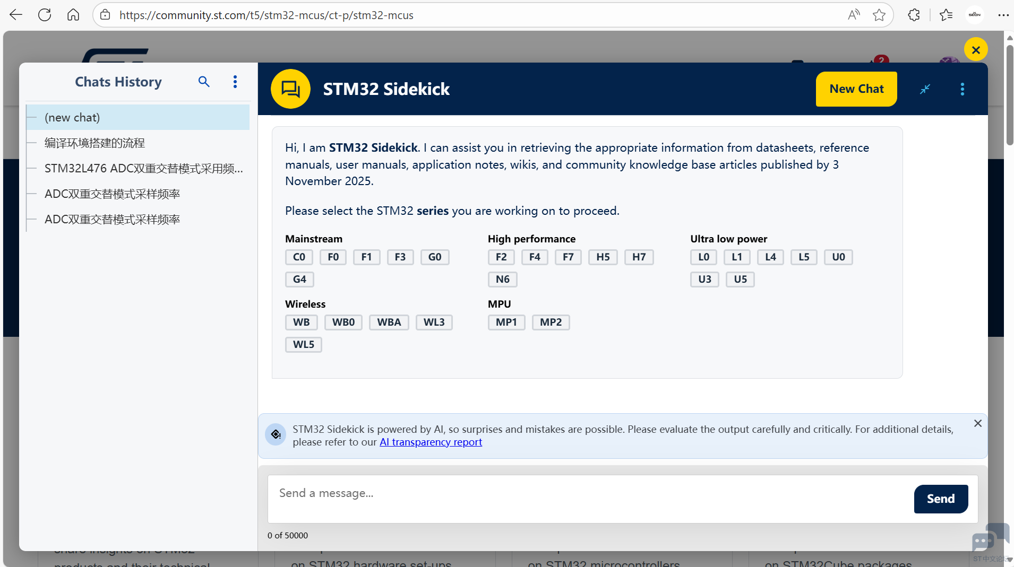View site information lock icon
Viewport: 1014px width, 567px height.
coord(105,15)
